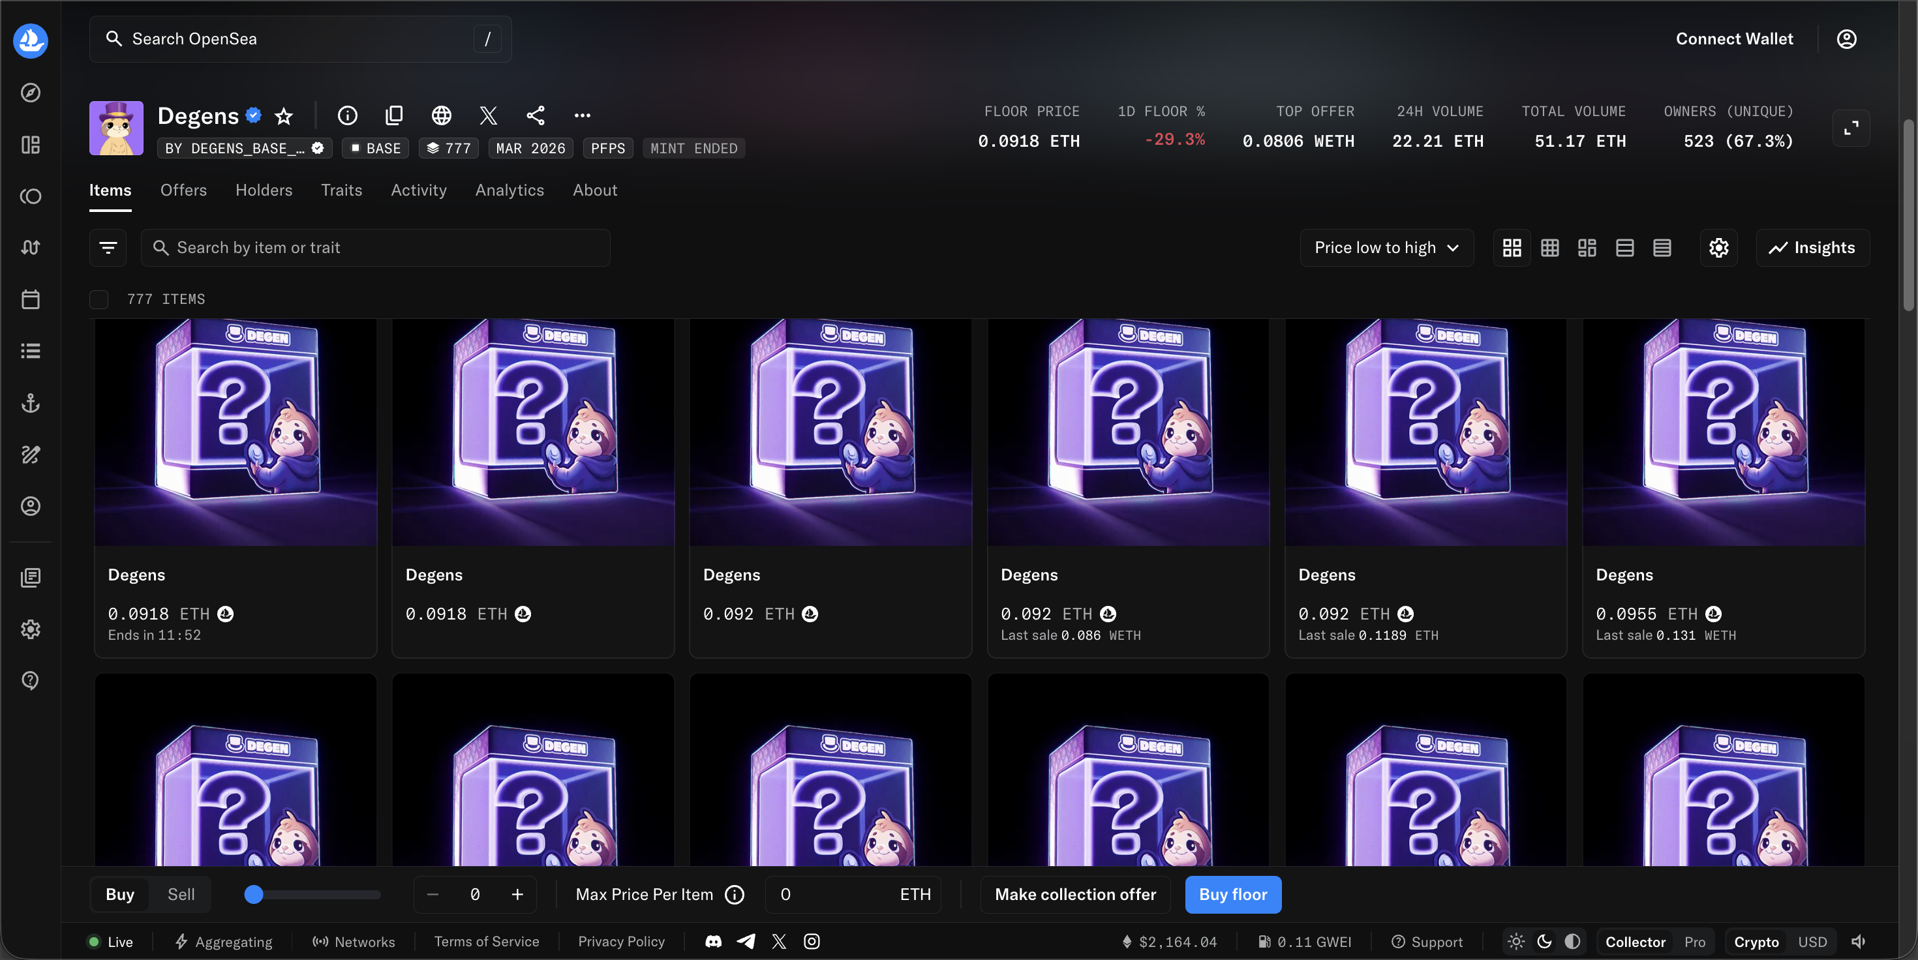This screenshot has height=960, width=1918.
Task: Expand the stats panel with expand icon
Action: 1851,128
